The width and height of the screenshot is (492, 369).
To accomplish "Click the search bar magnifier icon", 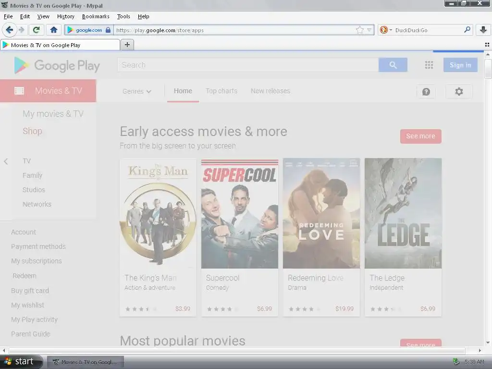I will pyautogui.click(x=467, y=30).
